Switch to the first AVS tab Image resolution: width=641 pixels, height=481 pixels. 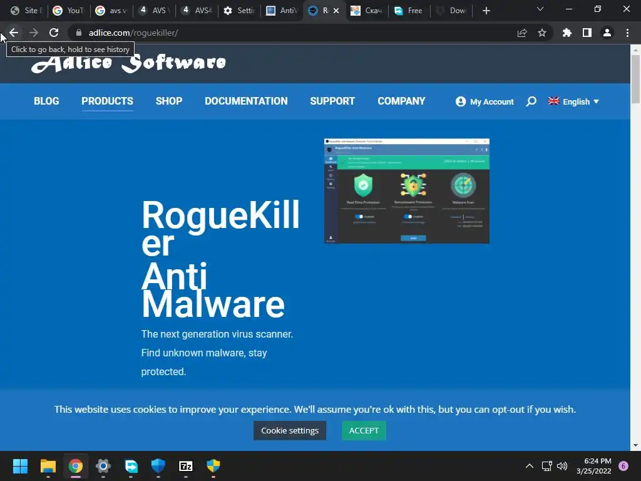pos(154,11)
